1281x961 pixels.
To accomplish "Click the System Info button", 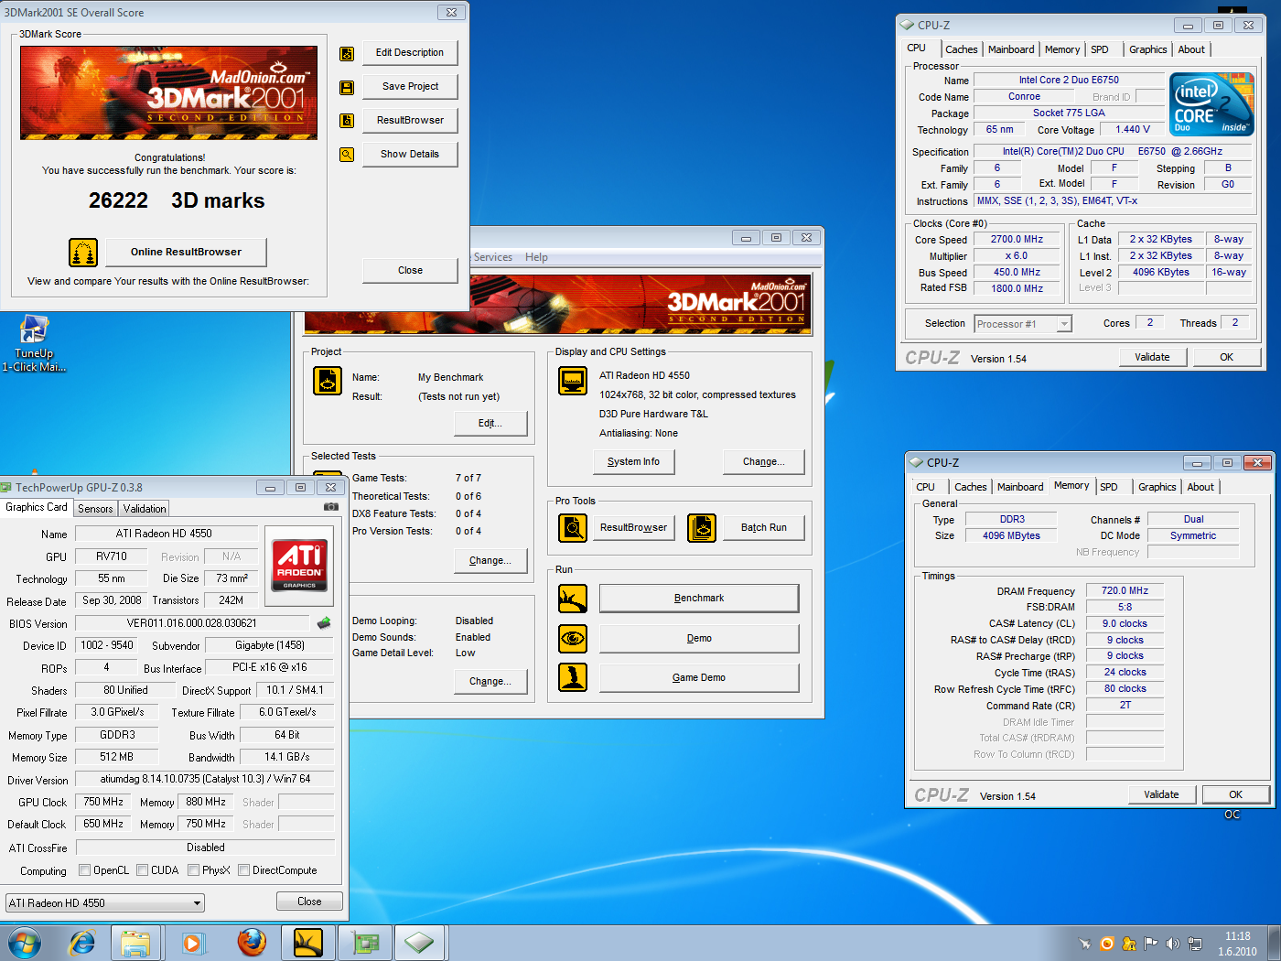I will (x=633, y=462).
